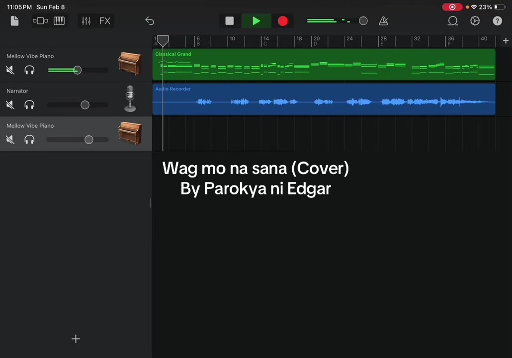Viewport: 512px width, 358px height.
Task: Jump to bar 20 section D in ruler
Action: point(316,41)
